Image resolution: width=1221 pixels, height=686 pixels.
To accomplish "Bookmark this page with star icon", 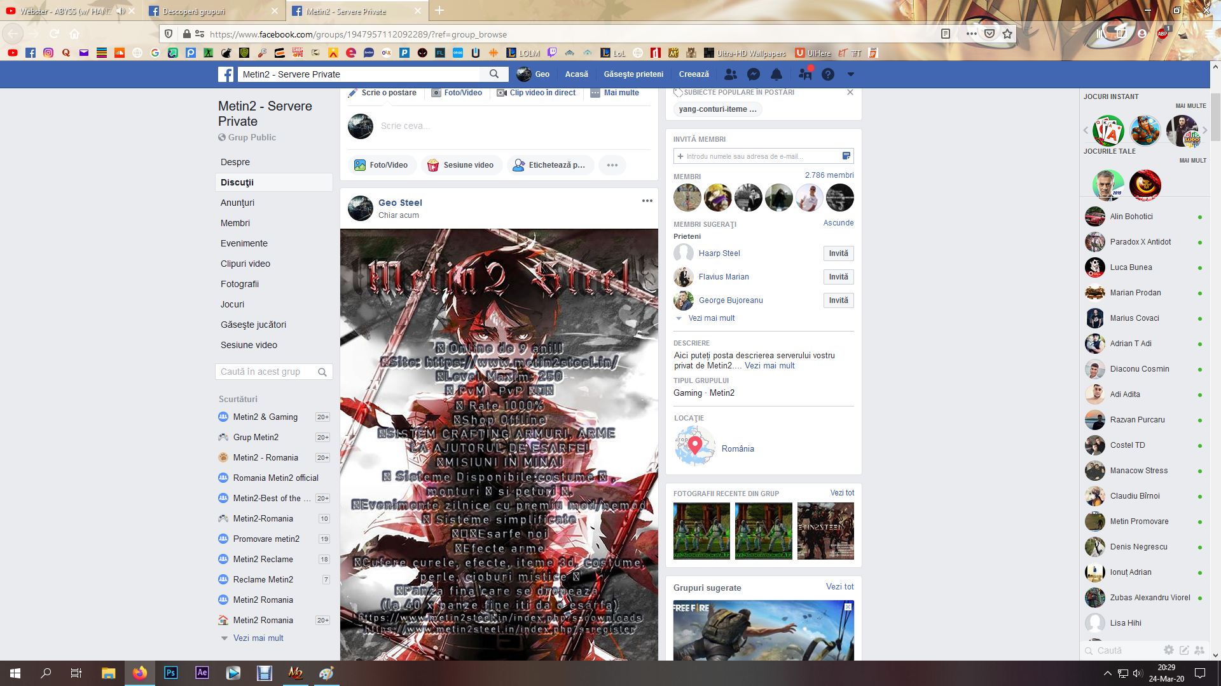I will click(1007, 34).
